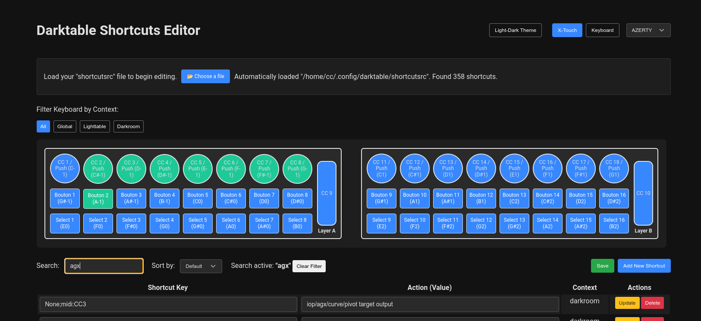Click the CC 7 / Push (F#-1) knob

pyautogui.click(x=264, y=169)
